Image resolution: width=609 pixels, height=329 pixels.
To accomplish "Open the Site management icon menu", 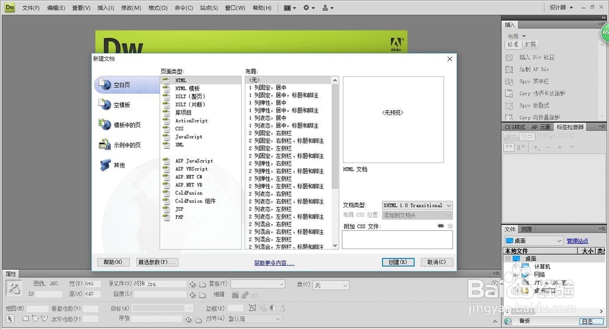I will (x=328, y=8).
